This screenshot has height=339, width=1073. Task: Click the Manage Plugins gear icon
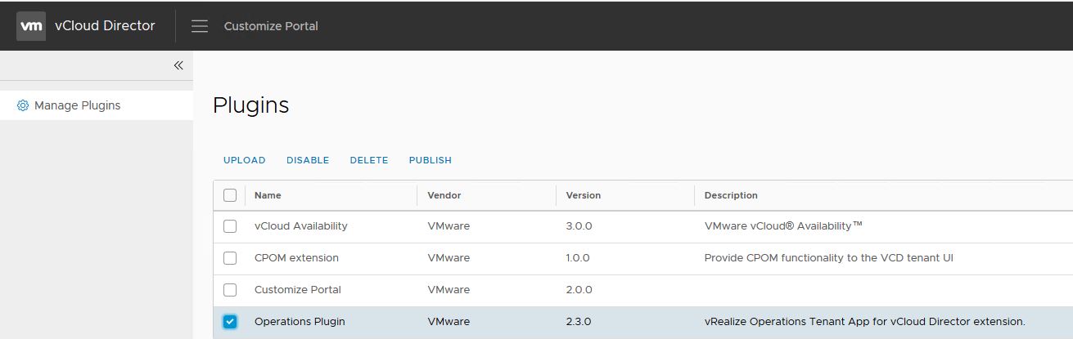[23, 105]
